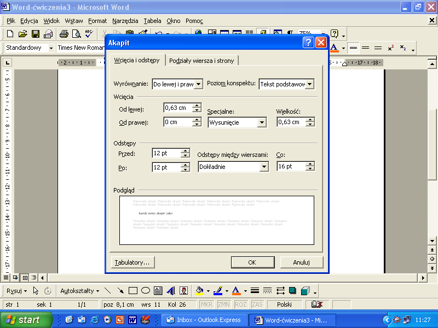Click the Save disk icon
Screen dimensions: 438x328
tap(36, 34)
